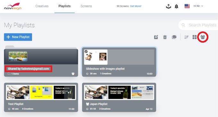
Task: Click the lake thumbnail in shared folder
Action: (x=18, y=56)
